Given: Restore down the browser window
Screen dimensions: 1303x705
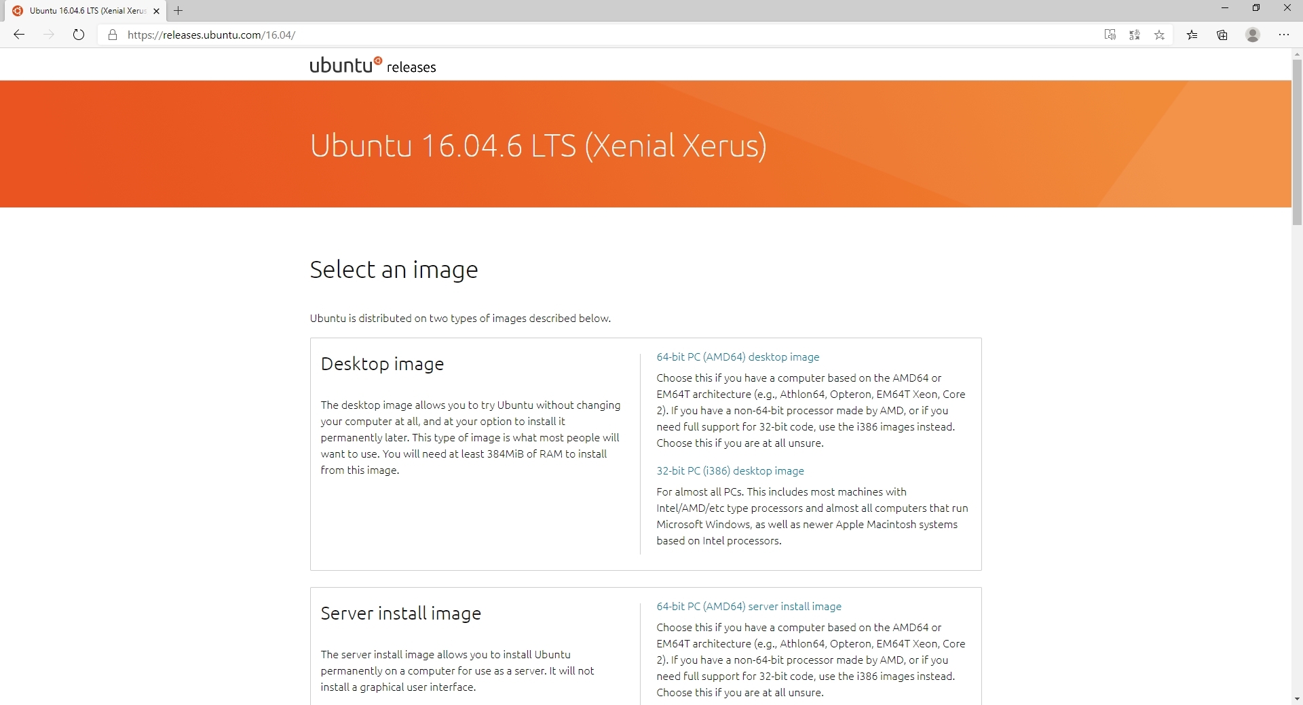Looking at the screenshot, I should pyautogui.click(x=1256, y=8).
